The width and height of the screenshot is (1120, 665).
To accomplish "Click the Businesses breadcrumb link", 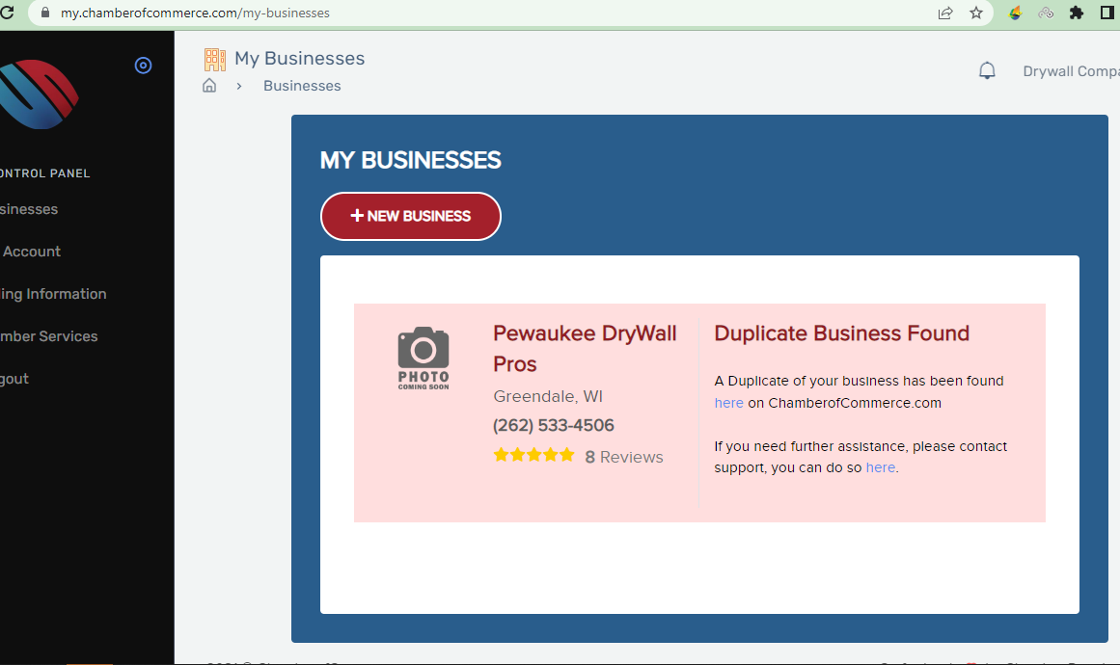I will pyautogui.click(x=302, y=86).
